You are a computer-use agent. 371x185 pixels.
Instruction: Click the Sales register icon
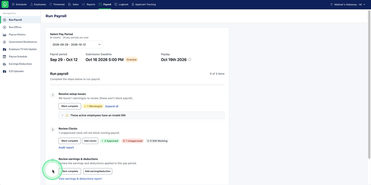click(x=70, y=4)
